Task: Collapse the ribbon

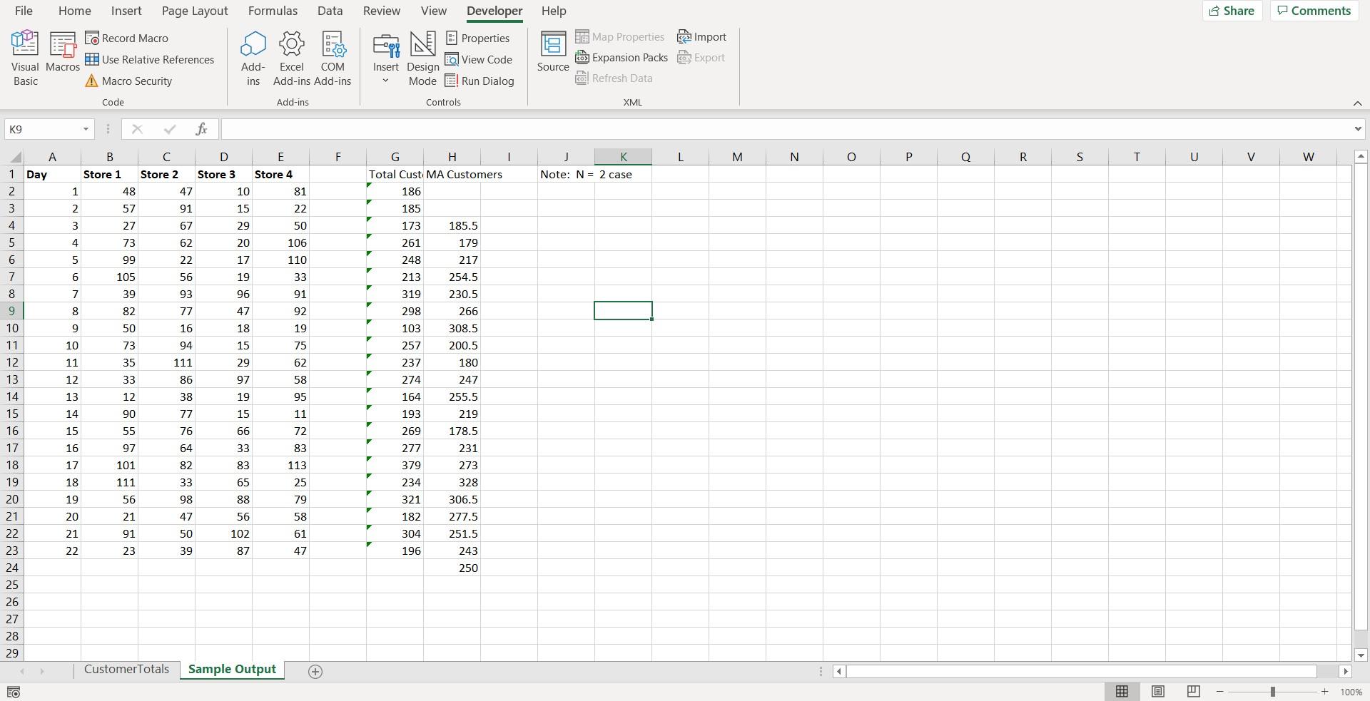Action: 1357,103
